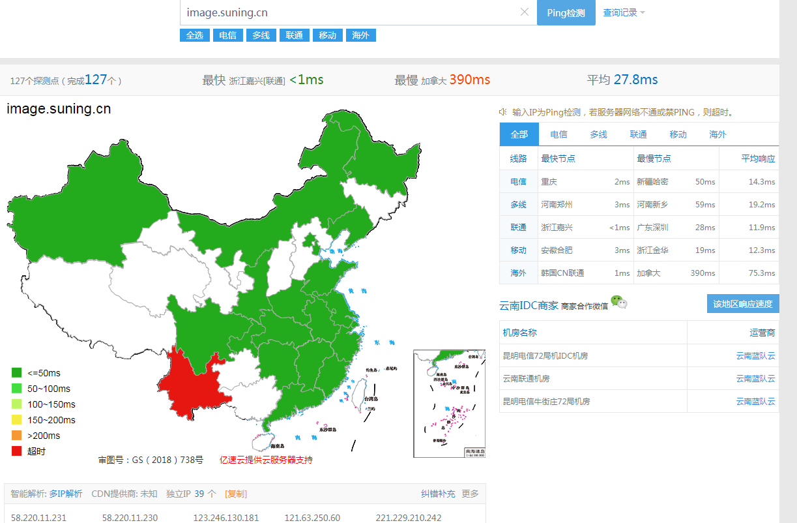Click the Ping检测 button

[566, 12]
